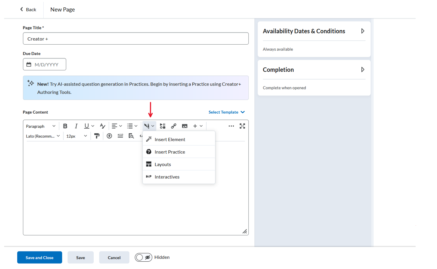Apply italic formatting
The height and width of the screenshot is (269, 437).
(x=76, y=126)
